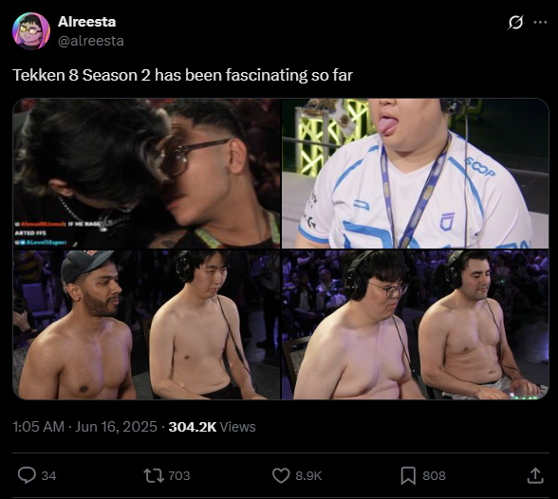View the 304.2K Views analytics

coord(213,427)
